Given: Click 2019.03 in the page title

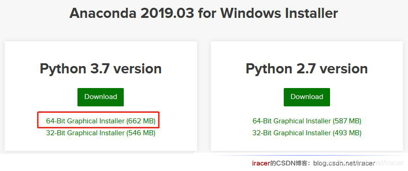Looking at the screenshot, I should [x=168, y=13].
